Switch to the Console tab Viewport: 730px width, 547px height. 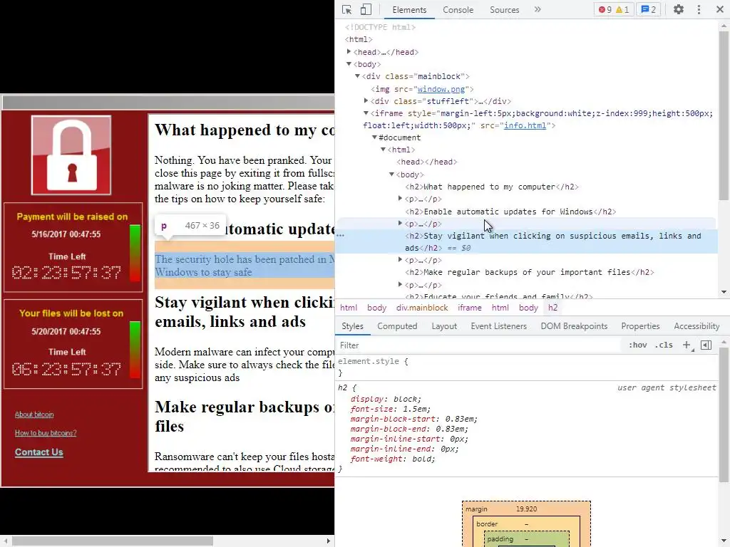coord(458,10)
